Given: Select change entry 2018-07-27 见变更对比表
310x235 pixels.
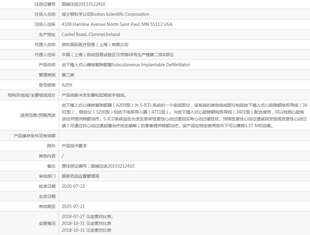Looking at the screenshot, I should click(87, 217).
